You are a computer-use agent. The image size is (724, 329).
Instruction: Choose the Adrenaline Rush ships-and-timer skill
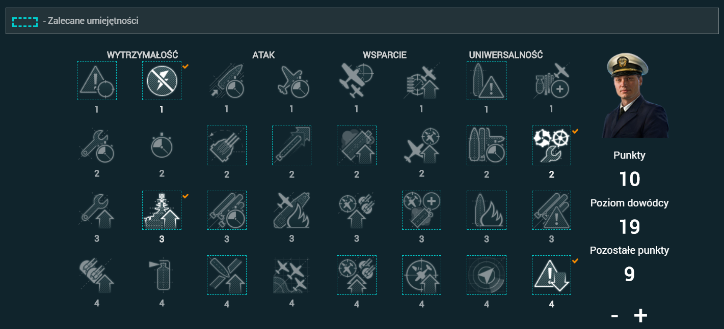pyautogui.click(x=487, y=146)
